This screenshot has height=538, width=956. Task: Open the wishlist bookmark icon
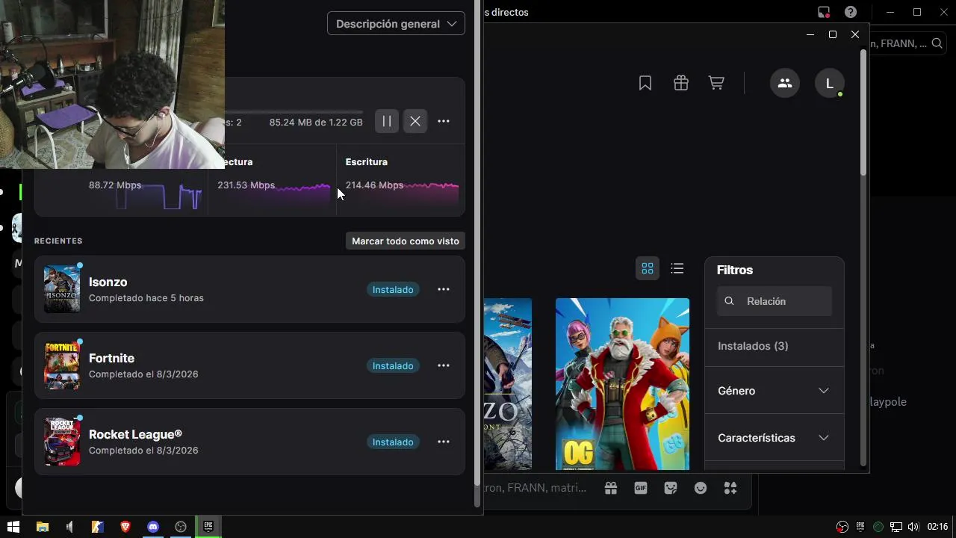click(x=645, y=83)
